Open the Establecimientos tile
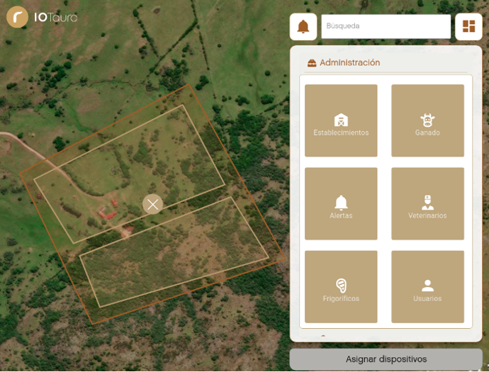489x372 pixels. 341,120
